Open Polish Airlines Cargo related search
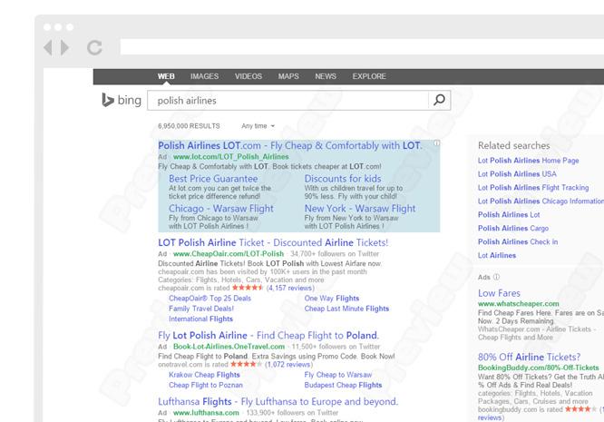The height and width of the screenshot is (422, 604). point(513,228)
